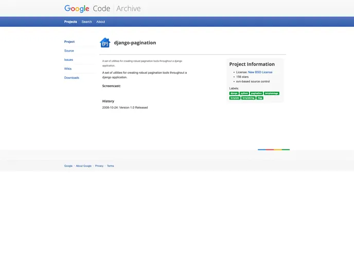Click the templatetags label tag

272,93
